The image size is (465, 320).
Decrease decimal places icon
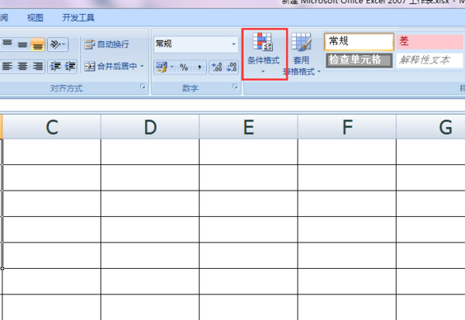[231, 67]
